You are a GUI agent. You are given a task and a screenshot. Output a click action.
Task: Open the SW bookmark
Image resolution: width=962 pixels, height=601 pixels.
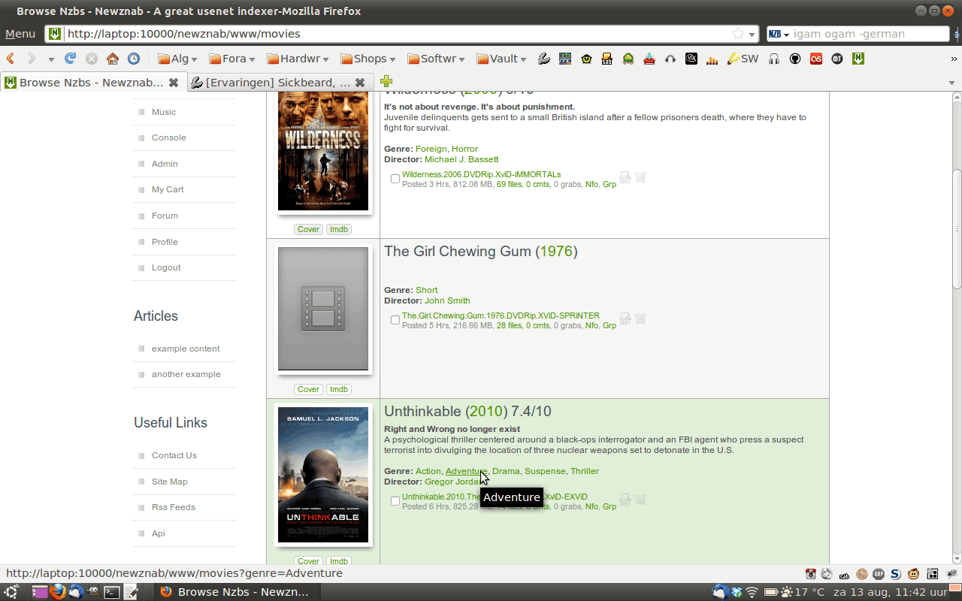click(x=743, y=59)
